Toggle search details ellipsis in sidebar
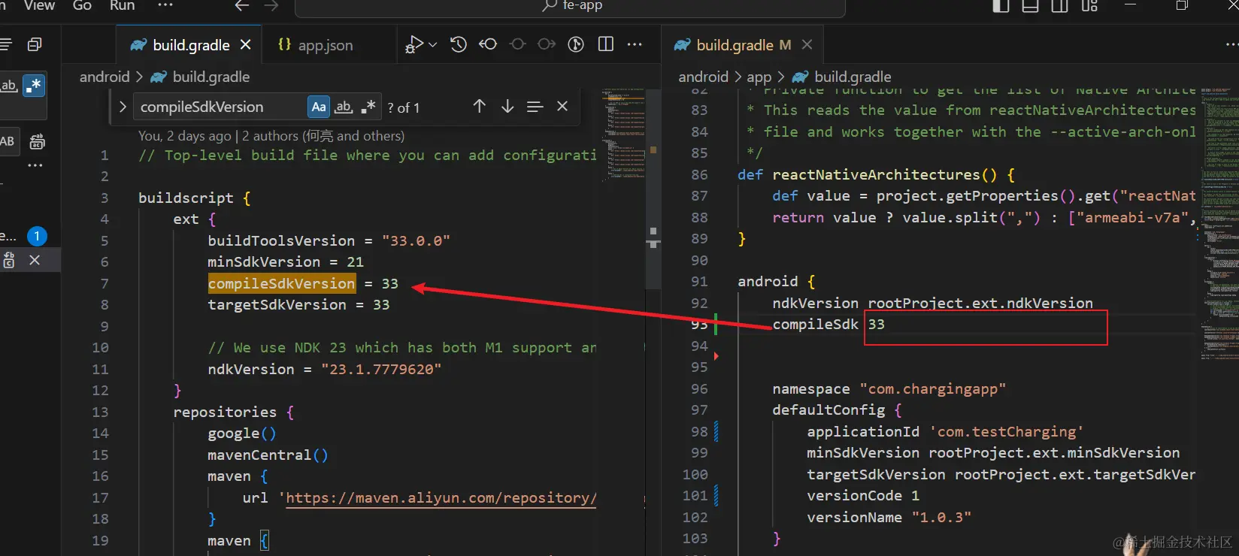 [x=35, y=165]
